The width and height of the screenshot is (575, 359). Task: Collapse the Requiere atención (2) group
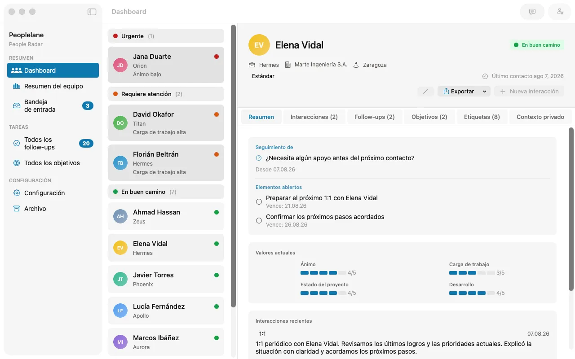coord(166,94)
